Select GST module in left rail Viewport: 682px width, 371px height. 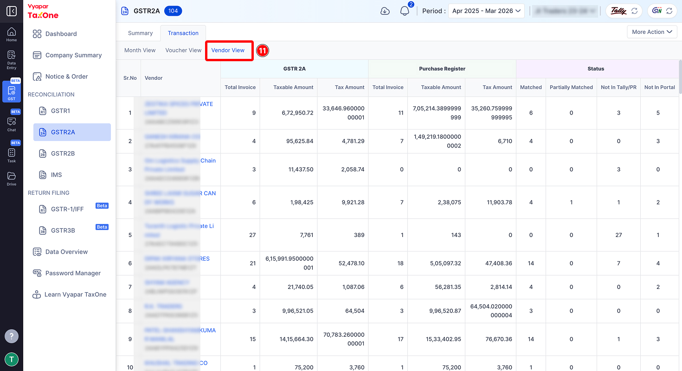click(12, 91)
